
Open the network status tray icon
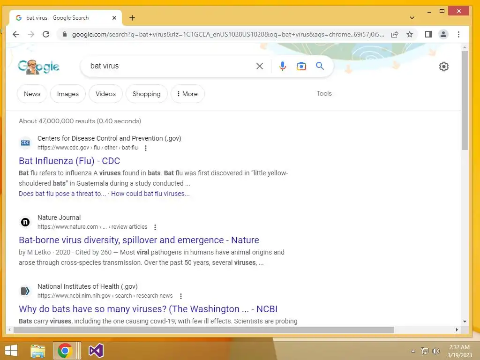click(x=425, y=351)
